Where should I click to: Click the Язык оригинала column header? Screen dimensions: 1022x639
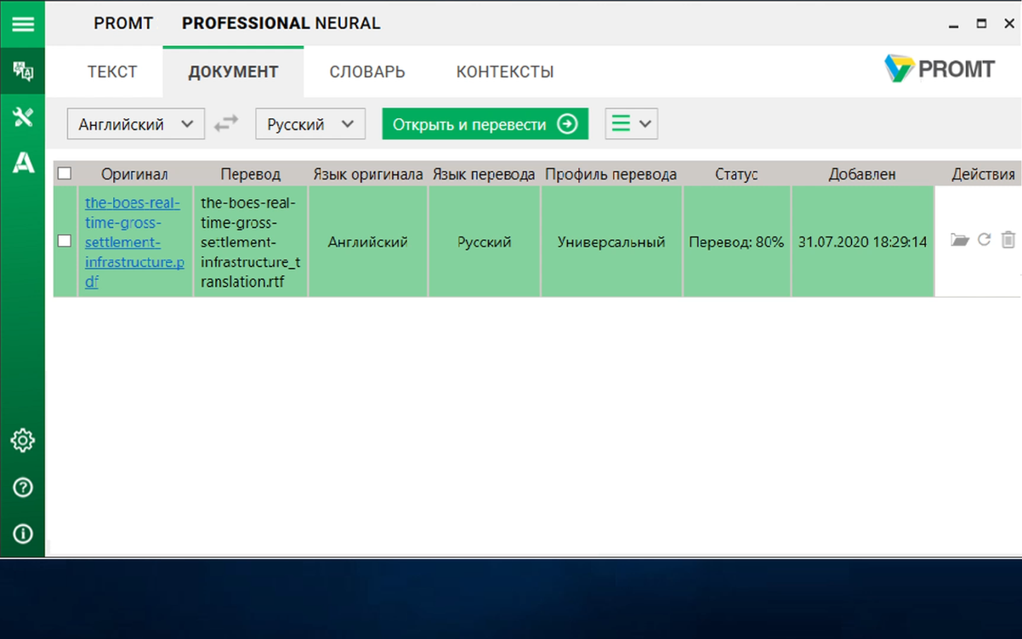click(367, 174)
